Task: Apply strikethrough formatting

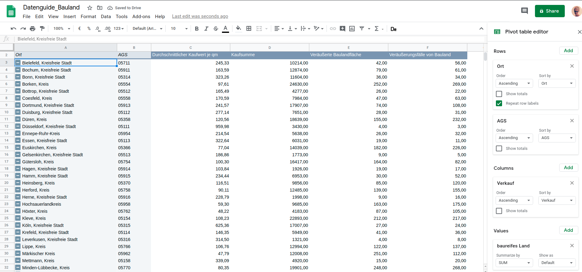Action: (x=216, y=29)
